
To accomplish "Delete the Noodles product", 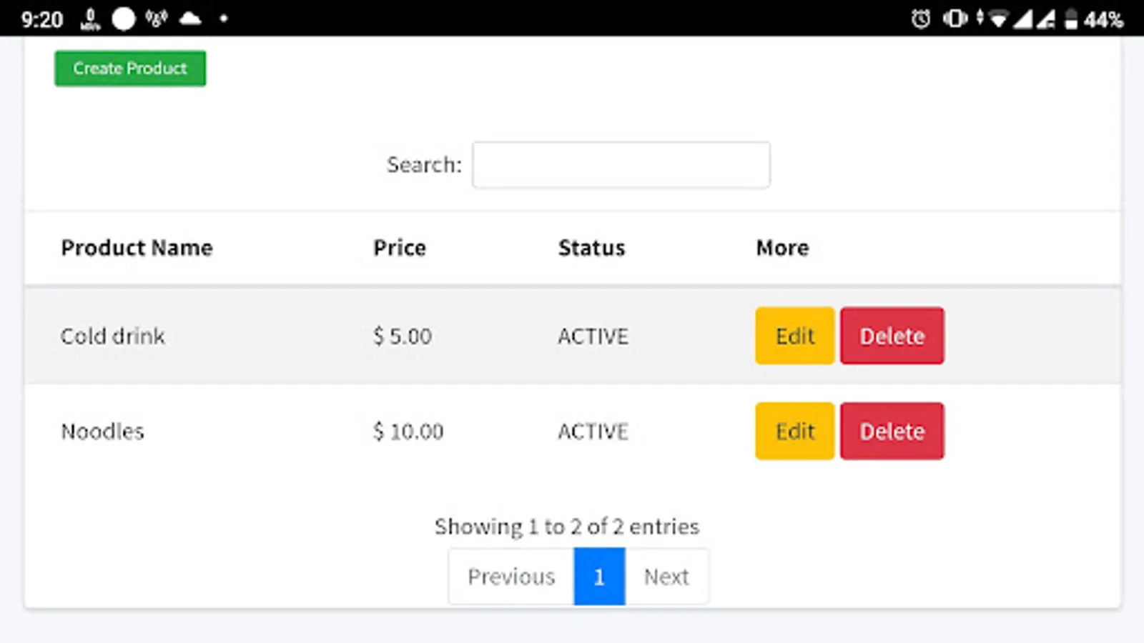I will pyautogui.click(x=892, y=432).
